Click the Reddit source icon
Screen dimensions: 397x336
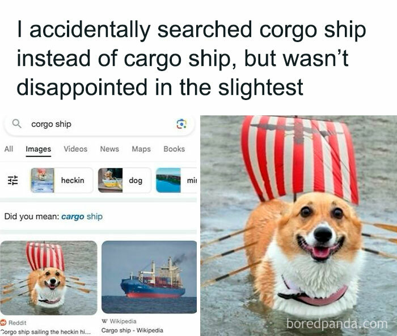3,322
